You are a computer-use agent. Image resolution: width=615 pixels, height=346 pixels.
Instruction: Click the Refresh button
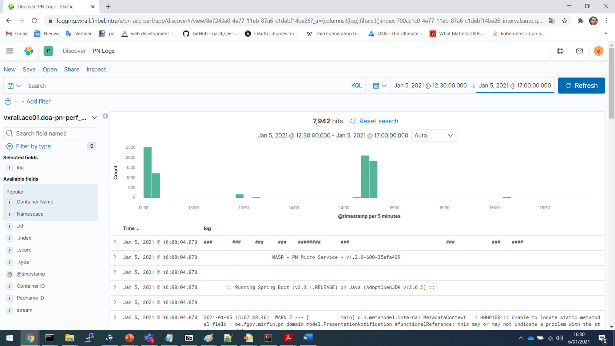(581, 86)
